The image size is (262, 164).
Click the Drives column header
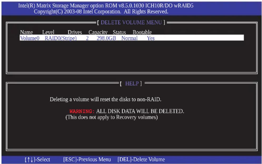click(x=75, y=32)
